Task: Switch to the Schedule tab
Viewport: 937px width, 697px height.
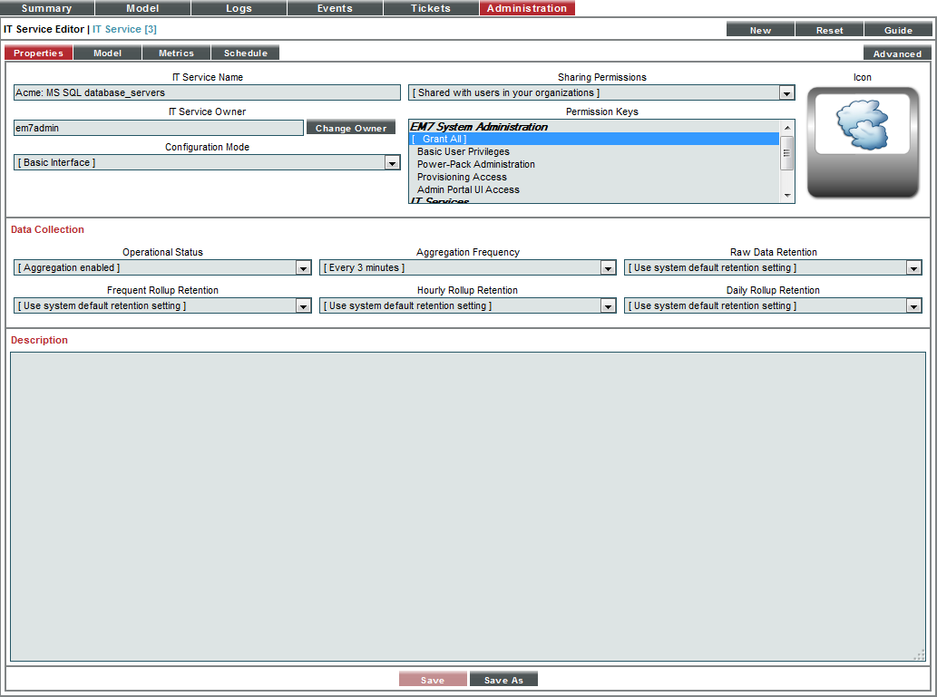Action: tap(245, 53)
